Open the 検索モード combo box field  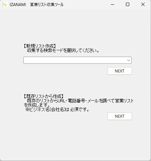click(x=77, y=60)
